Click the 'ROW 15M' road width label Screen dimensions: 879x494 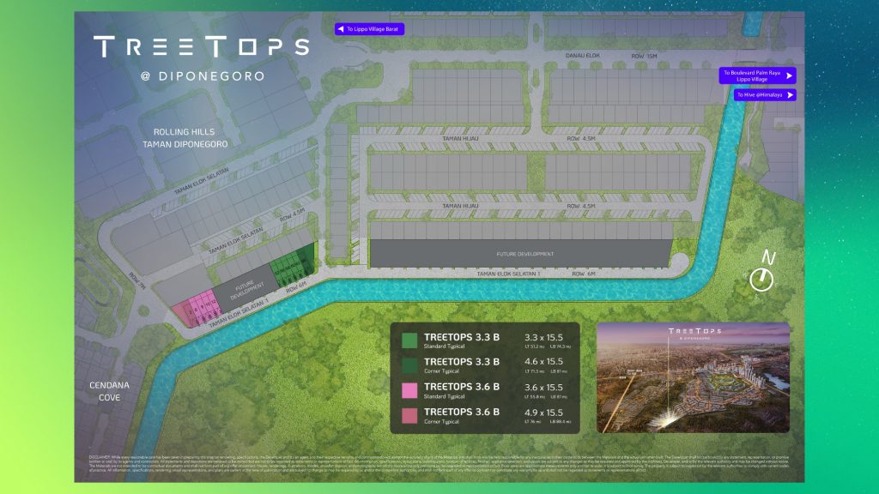tap(644, 56)
